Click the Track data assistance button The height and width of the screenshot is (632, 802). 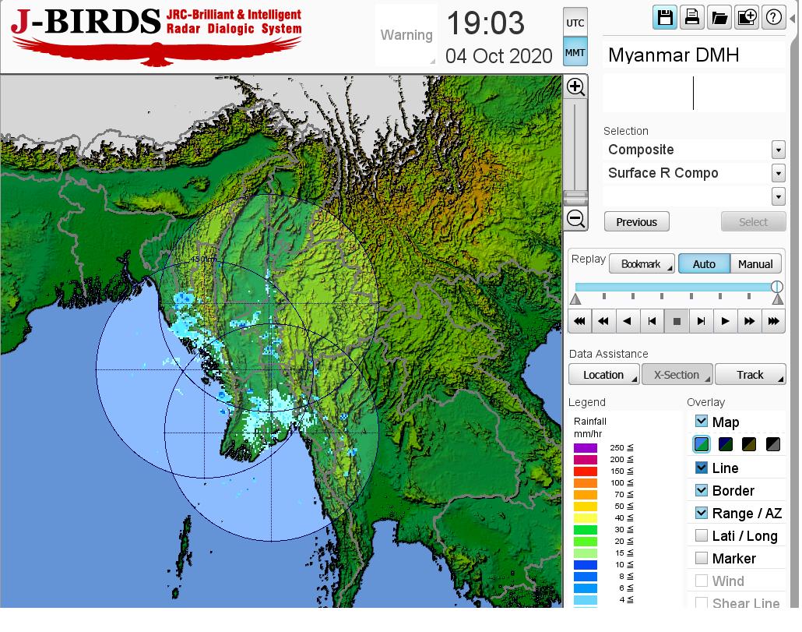point(750,375)
